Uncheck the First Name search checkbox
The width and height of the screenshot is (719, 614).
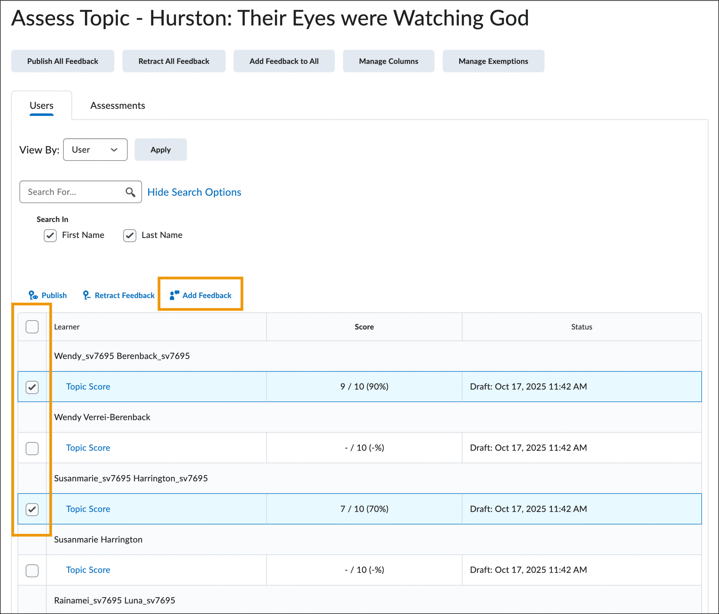pos(50,235)
